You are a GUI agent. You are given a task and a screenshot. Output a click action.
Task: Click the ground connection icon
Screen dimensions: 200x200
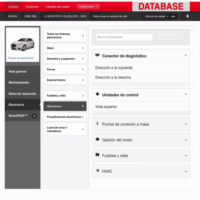point(97,123)
